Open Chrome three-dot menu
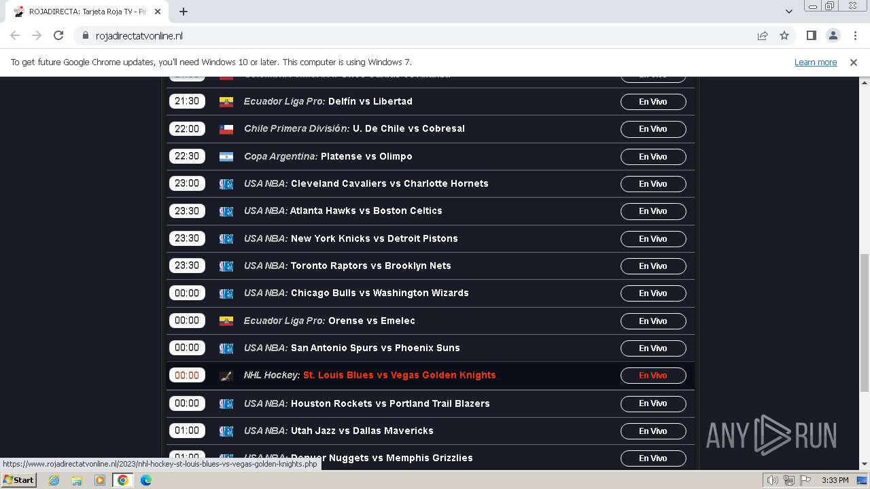 (855, 35)
